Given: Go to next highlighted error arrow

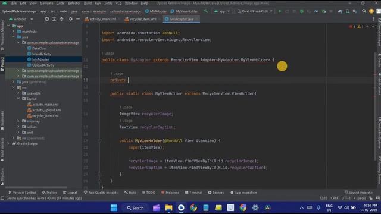Looking at the screenshot, I should click(373, 26).
